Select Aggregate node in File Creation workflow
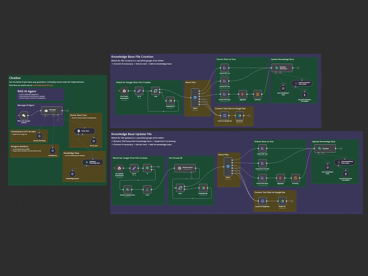The image size is (368, 276). pos(243,94)
